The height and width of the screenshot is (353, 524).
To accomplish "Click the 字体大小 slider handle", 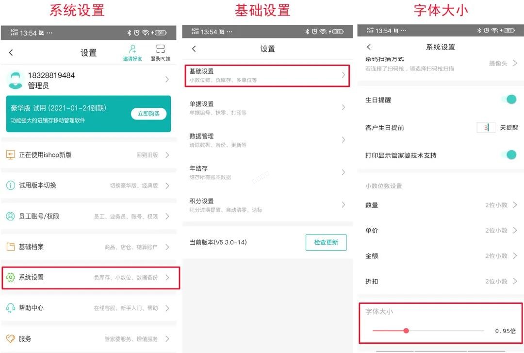I will tap(406, 331).
